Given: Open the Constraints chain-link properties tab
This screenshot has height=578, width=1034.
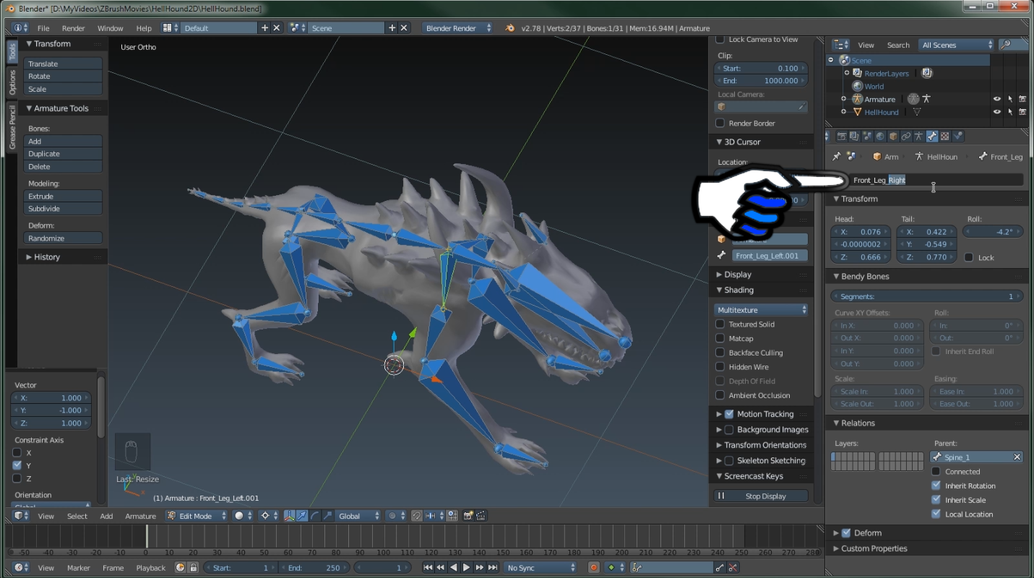Looking at the screenshot, I should point(906,137).
